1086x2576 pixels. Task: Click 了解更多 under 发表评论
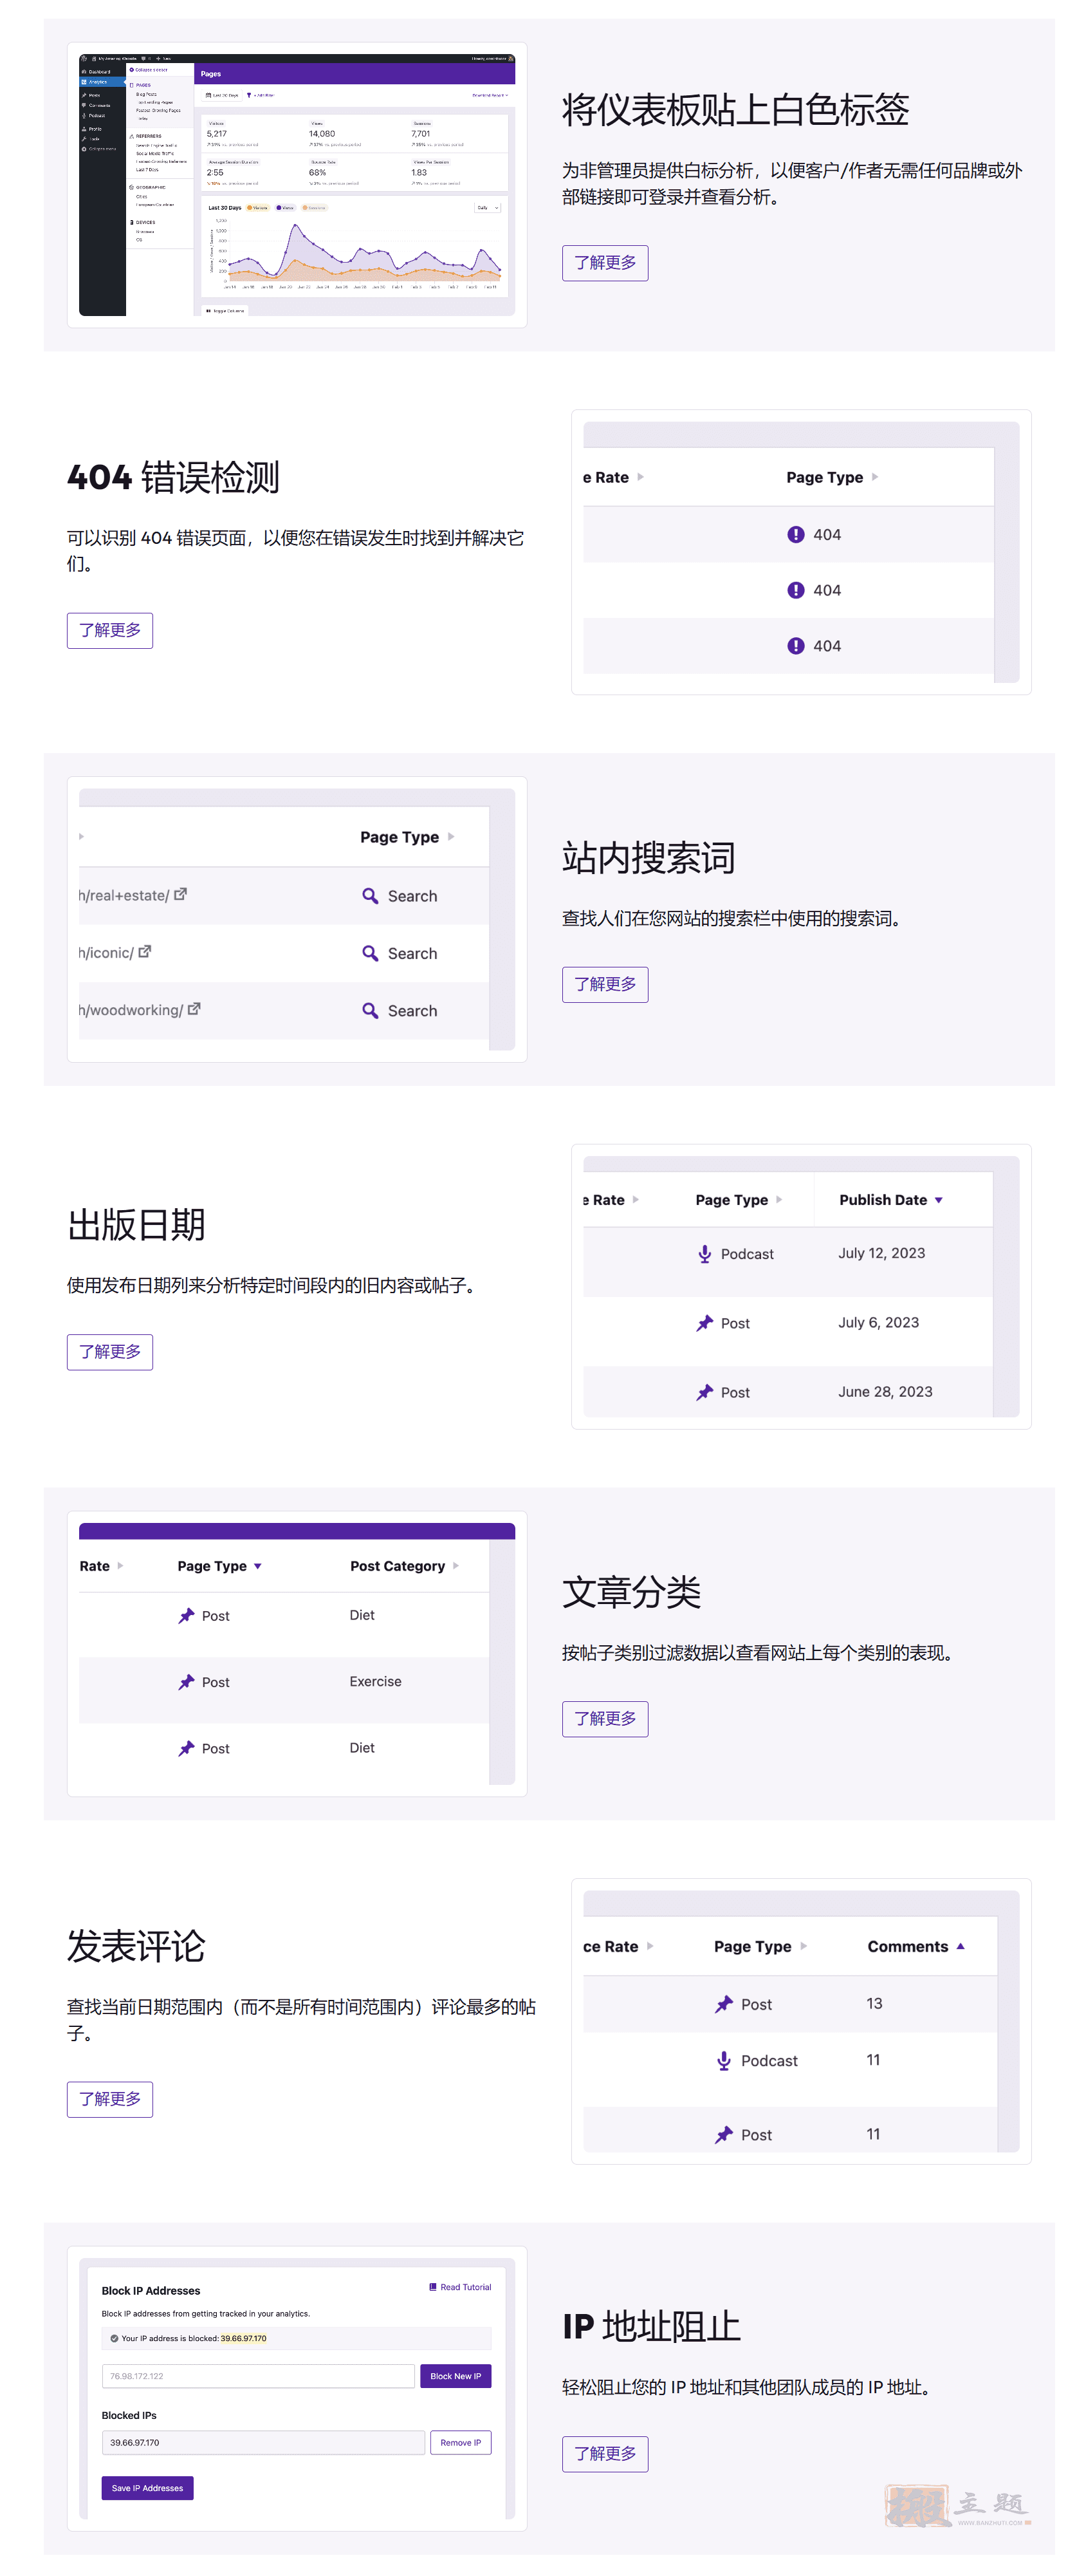[110, 2099]
